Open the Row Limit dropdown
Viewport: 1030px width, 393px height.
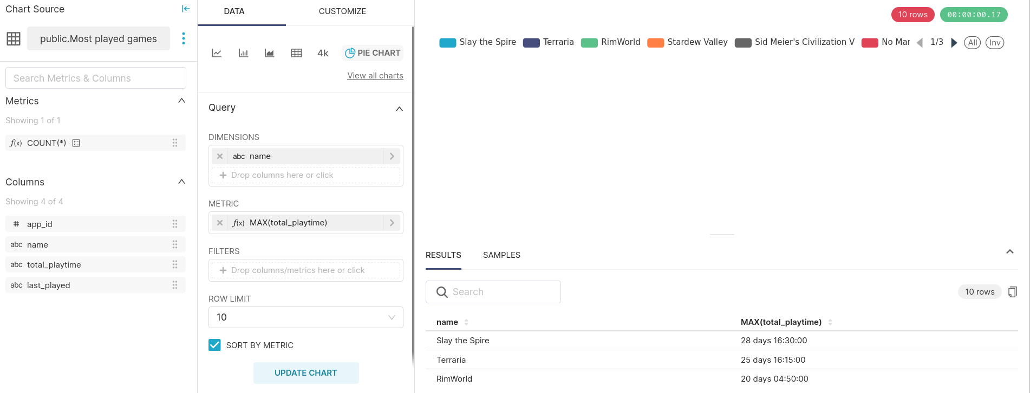tap(306, 317)
